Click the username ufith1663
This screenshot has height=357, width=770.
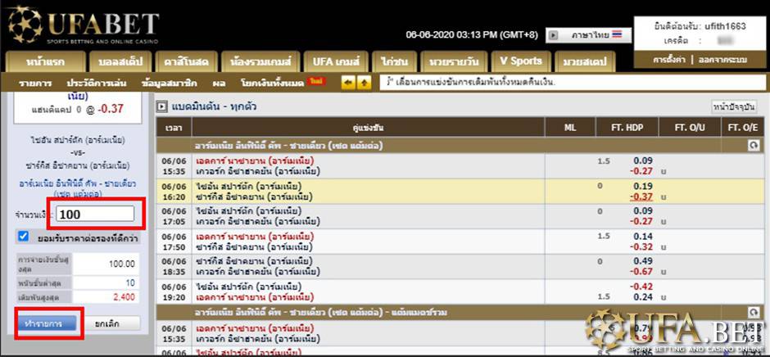[725, 26]
